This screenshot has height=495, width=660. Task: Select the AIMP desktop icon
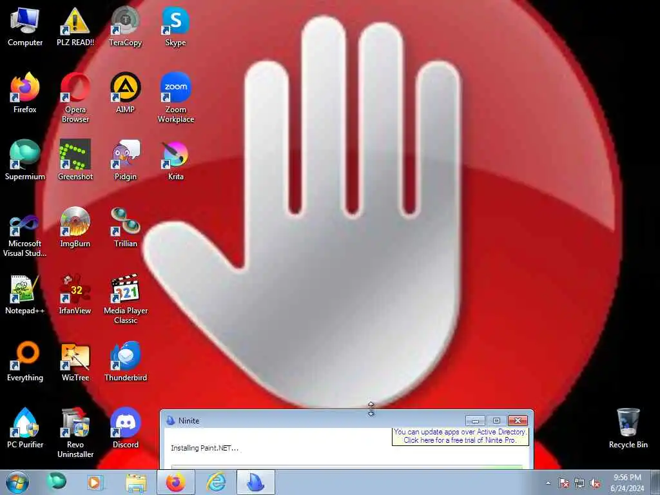pos(125,93)
